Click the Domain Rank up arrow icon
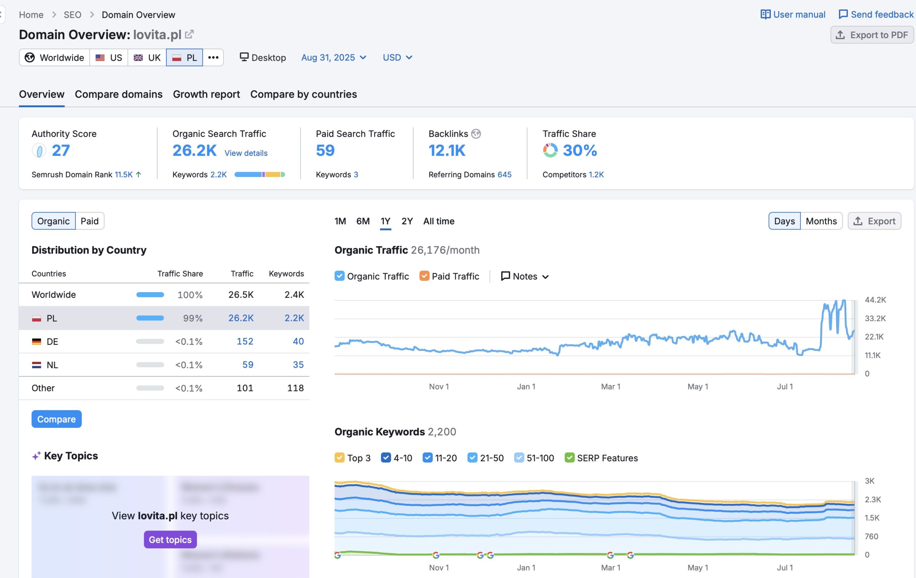916x578 pixels. click(138, 175)
